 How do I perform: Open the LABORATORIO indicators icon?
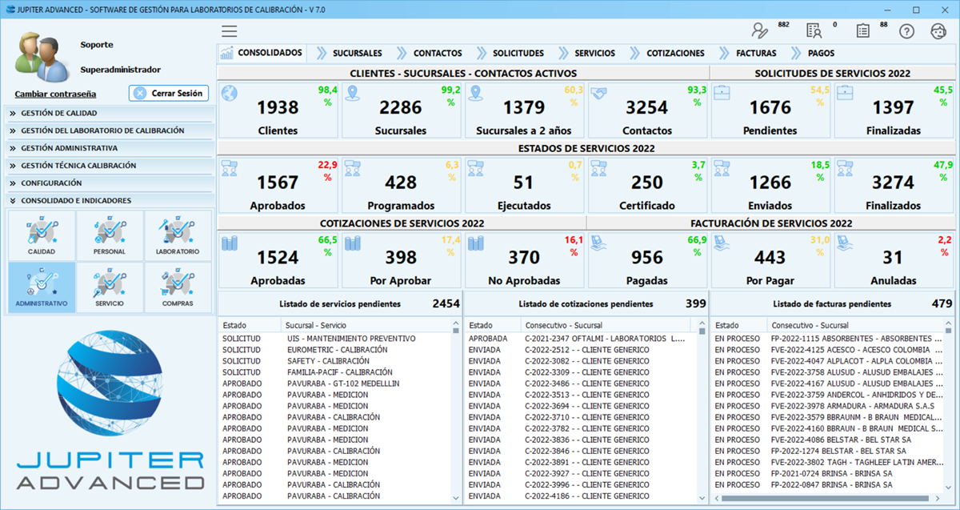(x=178, y=234)
